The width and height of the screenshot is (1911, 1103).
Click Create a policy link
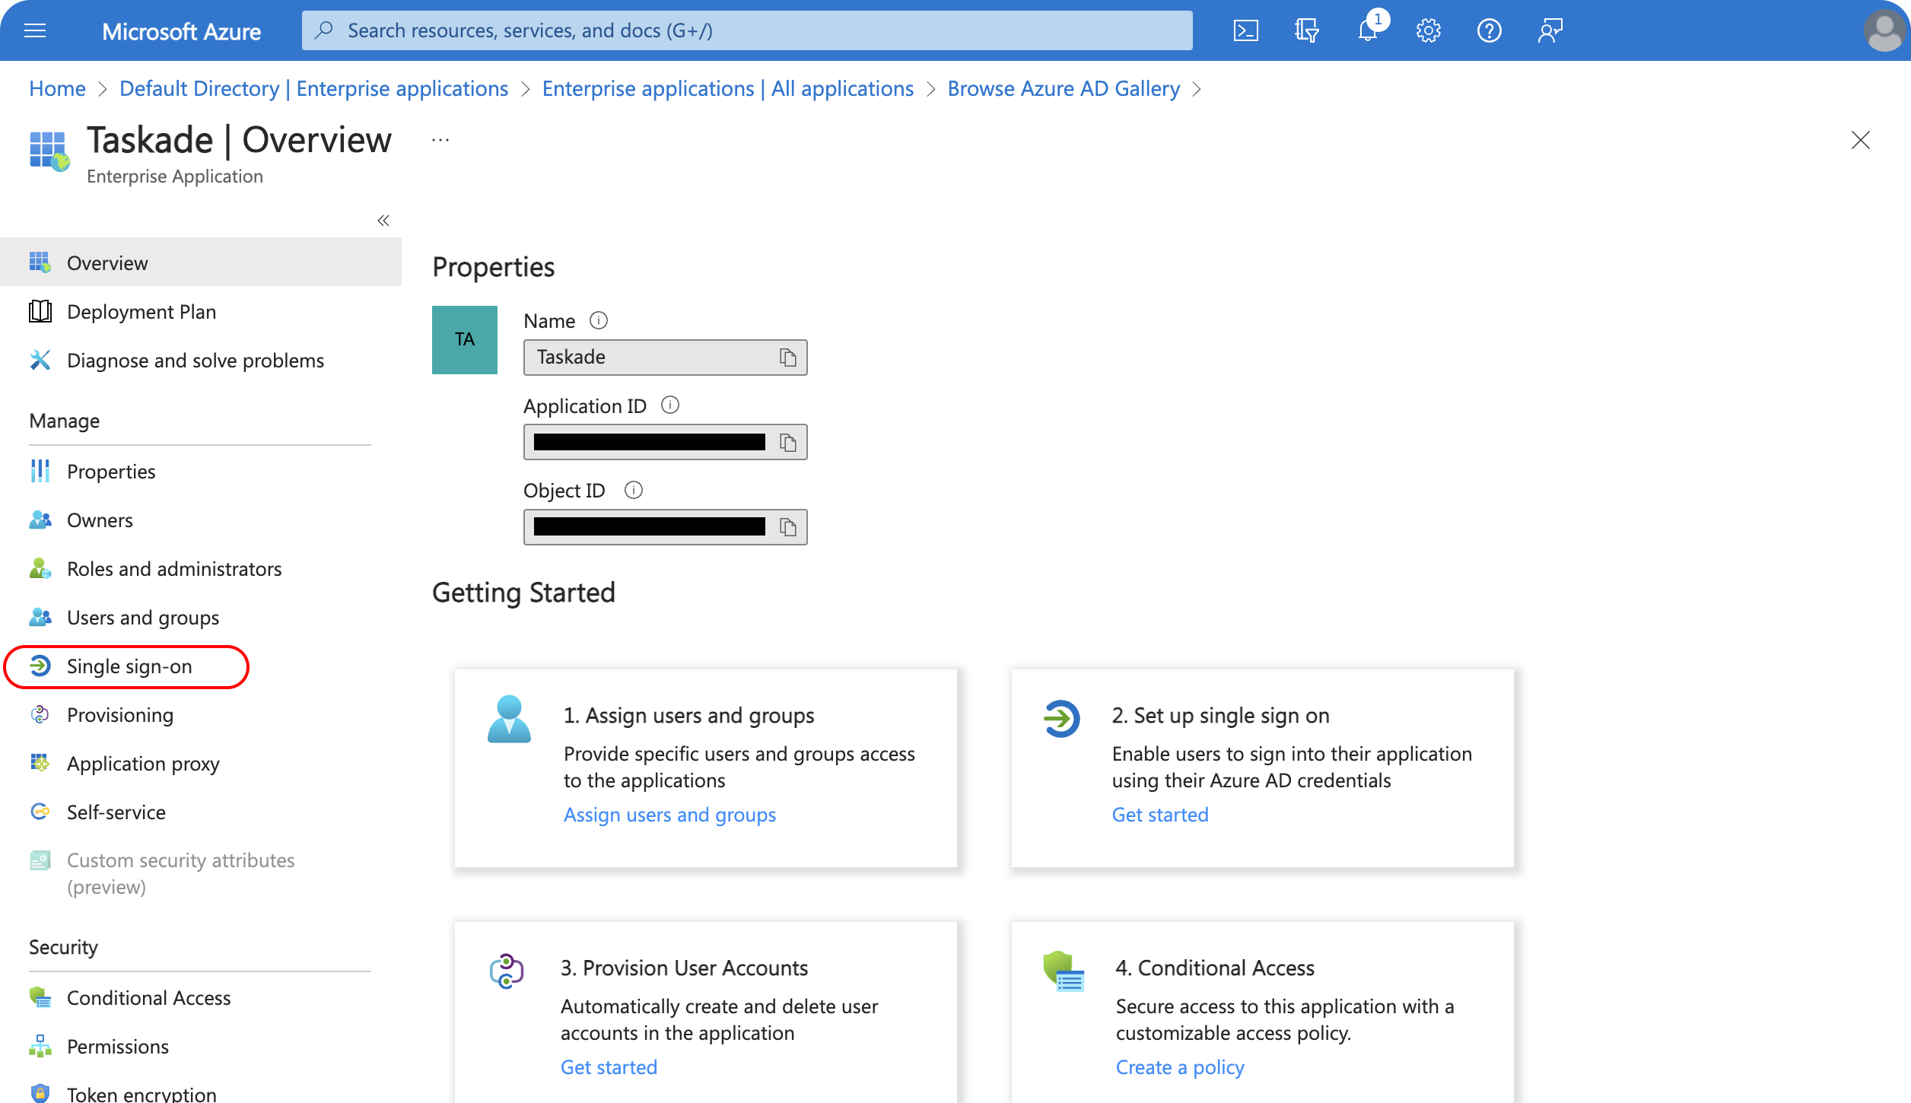coord(1180,1067)
